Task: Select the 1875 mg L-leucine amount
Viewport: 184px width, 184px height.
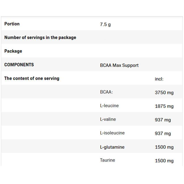Action: coord(164,106)
